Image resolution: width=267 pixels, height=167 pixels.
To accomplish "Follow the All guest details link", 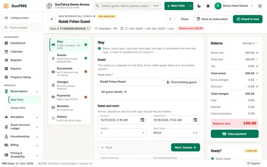I will click(x=114, y=92).
